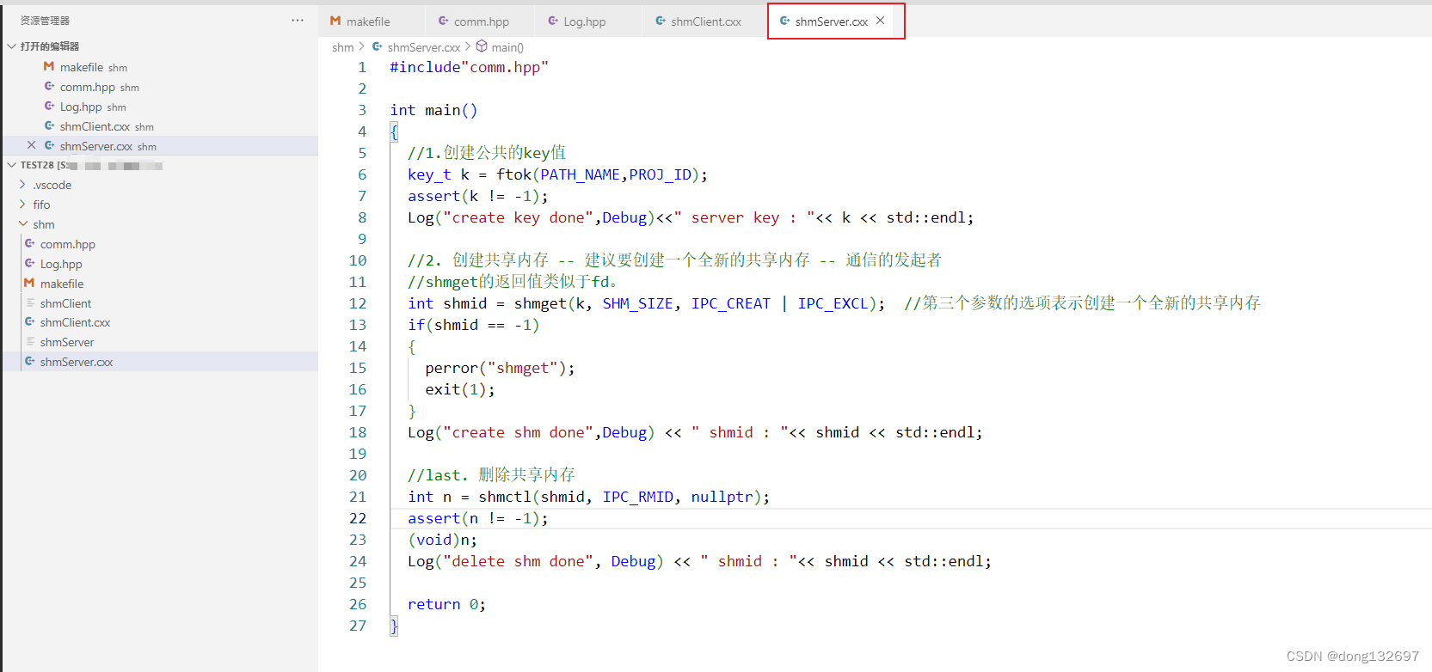Click the C++ icon beside comm.hpp in open editors

point(50,87)
